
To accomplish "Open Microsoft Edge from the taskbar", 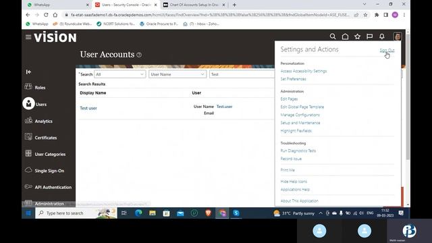I will 138,213.
